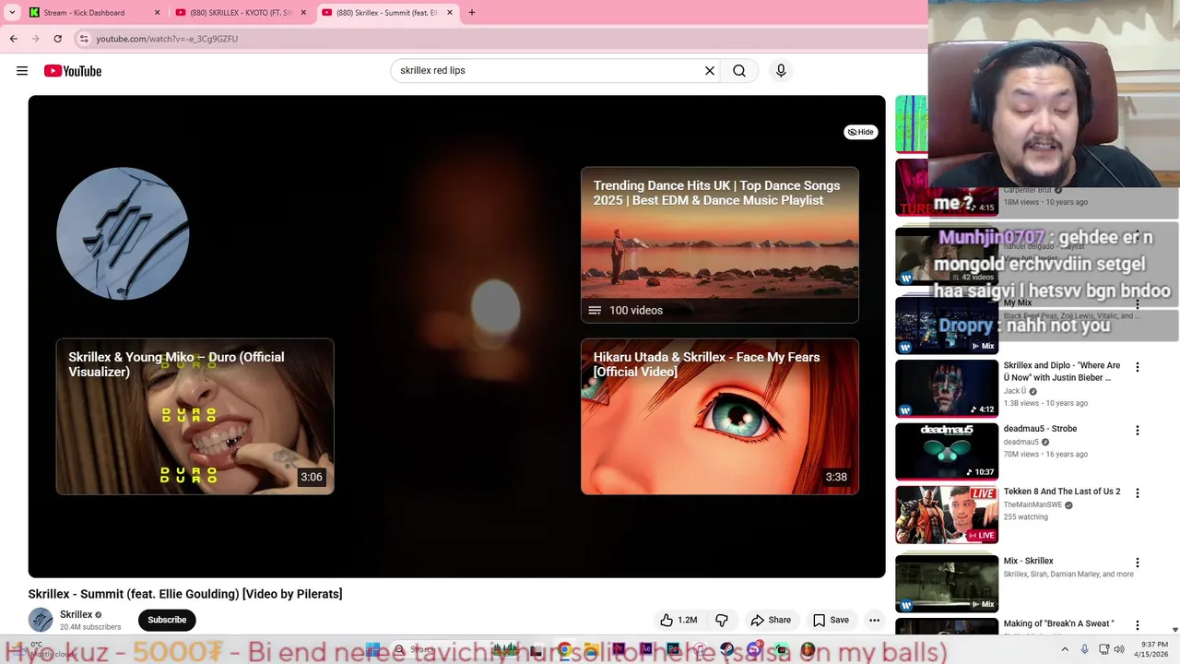Start voice search with the microphone
The height and width of the screenshot is (664, 1180).
781,71
